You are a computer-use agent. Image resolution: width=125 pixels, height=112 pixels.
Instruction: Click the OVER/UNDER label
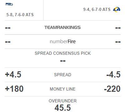pos(62,101)
